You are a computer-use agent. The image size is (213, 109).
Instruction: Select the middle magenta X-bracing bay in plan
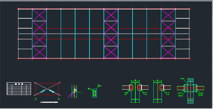[111, 34]
